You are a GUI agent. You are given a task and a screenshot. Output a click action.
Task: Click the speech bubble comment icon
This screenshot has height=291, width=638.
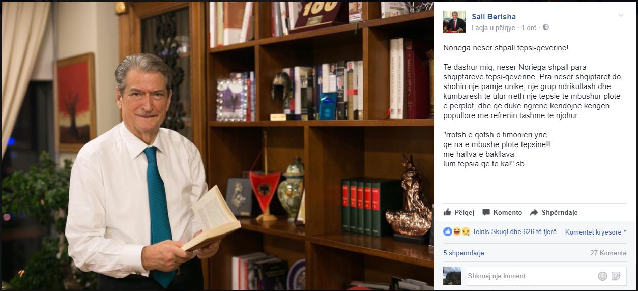(486, 212)
